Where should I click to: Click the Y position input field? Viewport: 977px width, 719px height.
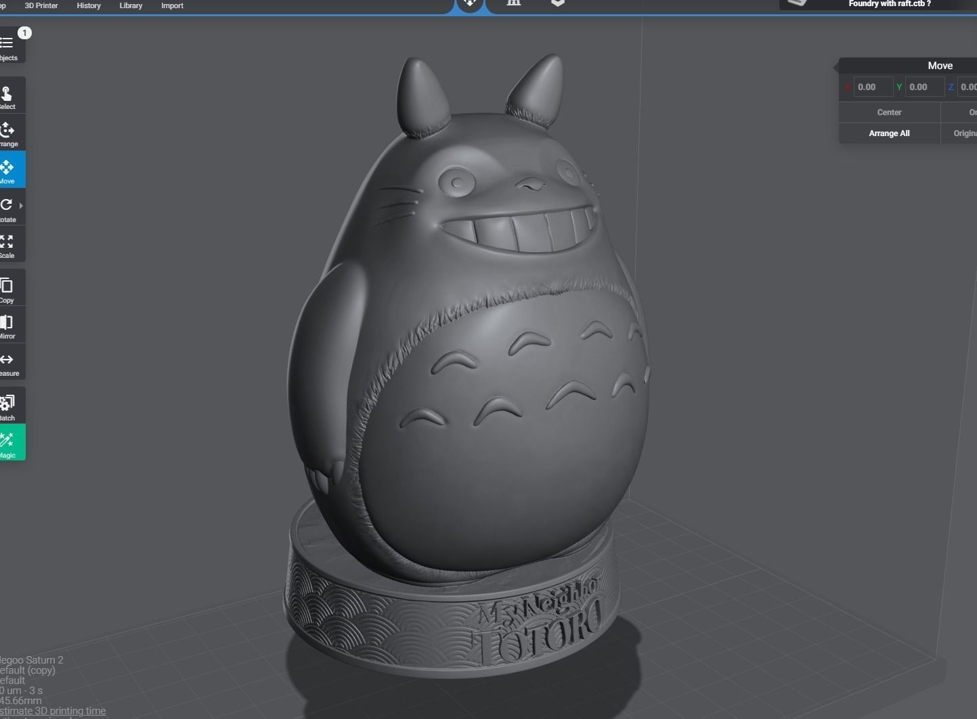click(x=924, y=87)
